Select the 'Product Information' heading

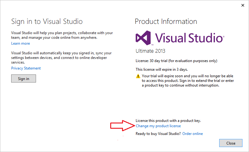(166, 21)
